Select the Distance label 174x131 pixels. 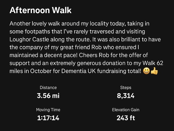(48, 87)
